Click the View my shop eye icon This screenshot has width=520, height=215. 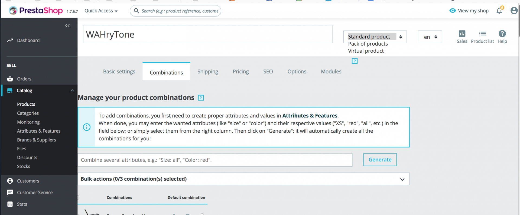[452, 11]
